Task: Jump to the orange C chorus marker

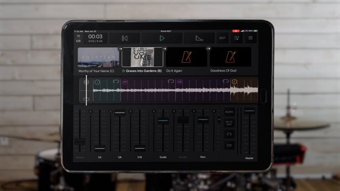Action: [234, 82]
